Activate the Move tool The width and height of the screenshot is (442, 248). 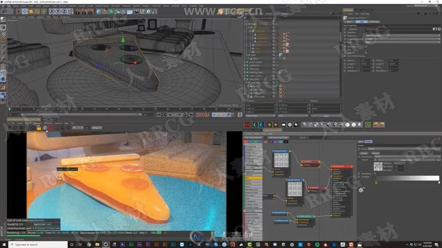(x=25, y=11)
